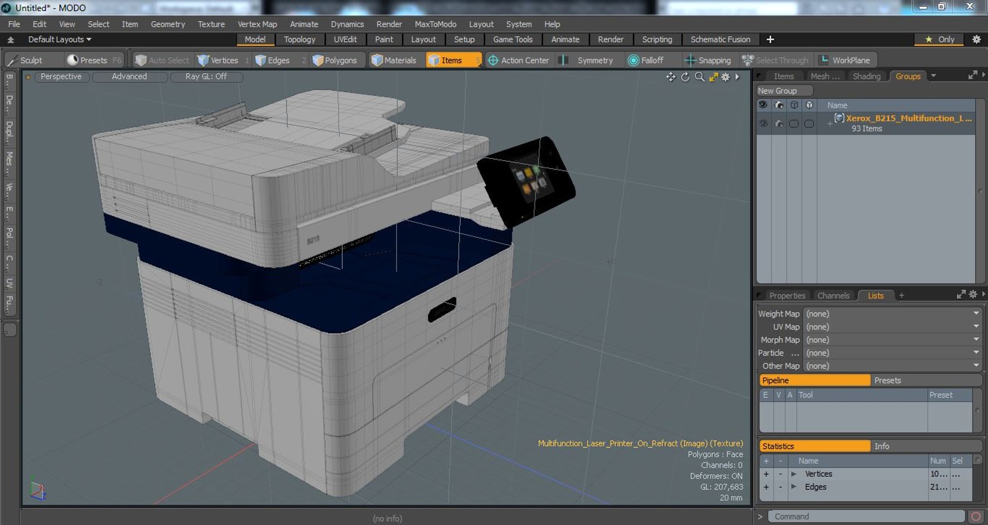Click the viewport move/pan icon

click(x=671, y=77)
